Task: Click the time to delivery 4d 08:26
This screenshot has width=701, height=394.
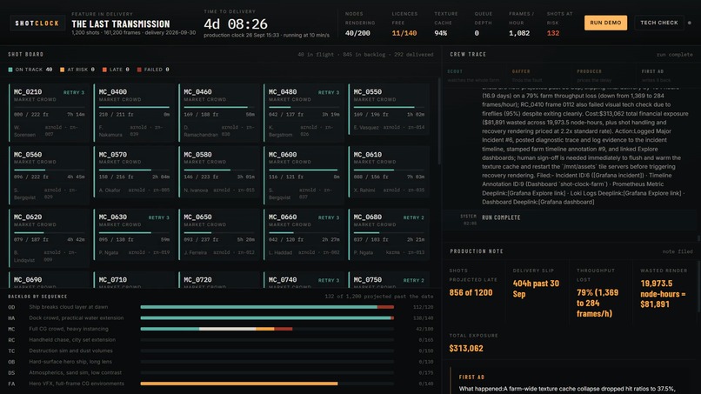Action: (236, 23)
